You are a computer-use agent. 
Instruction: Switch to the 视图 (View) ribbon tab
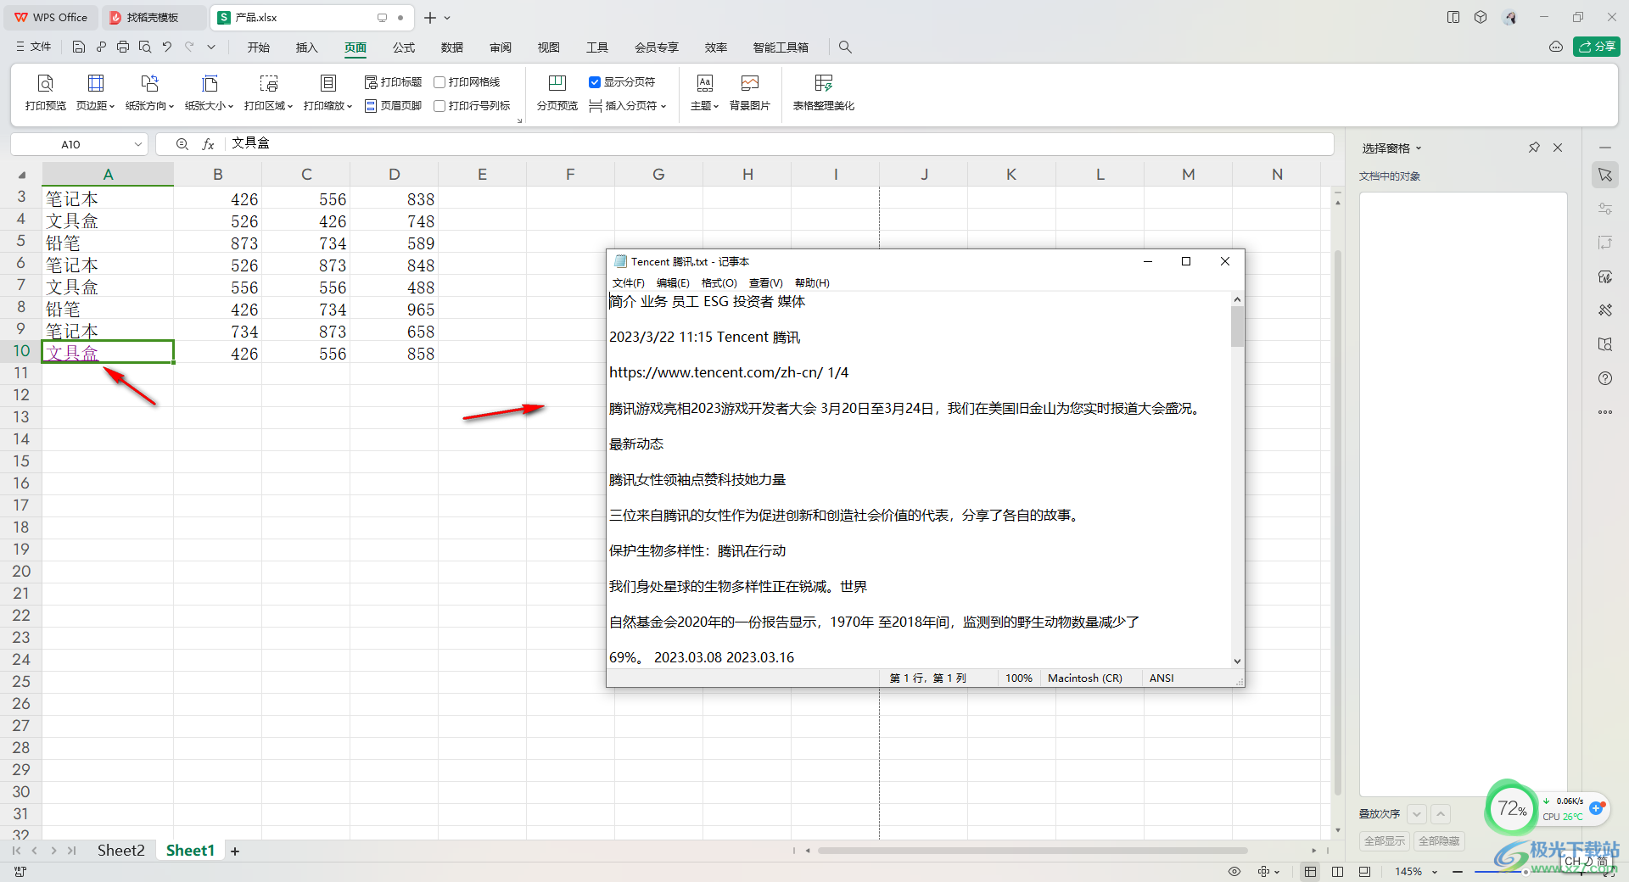click(549, 47)
